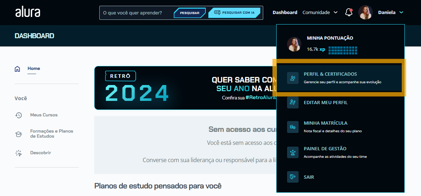Click the Meus Cursos history icon

[x=18, y=115]
